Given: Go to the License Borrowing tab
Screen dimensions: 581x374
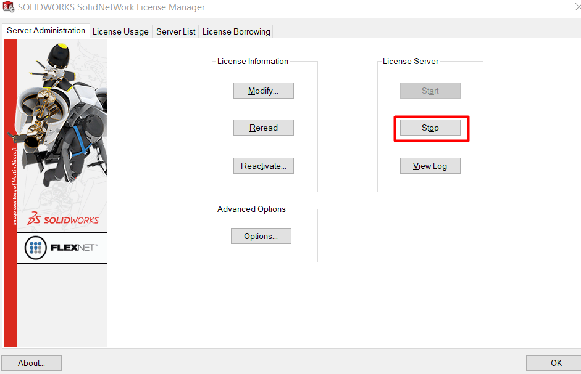Looking at the screenshot, I should point(236,31).
